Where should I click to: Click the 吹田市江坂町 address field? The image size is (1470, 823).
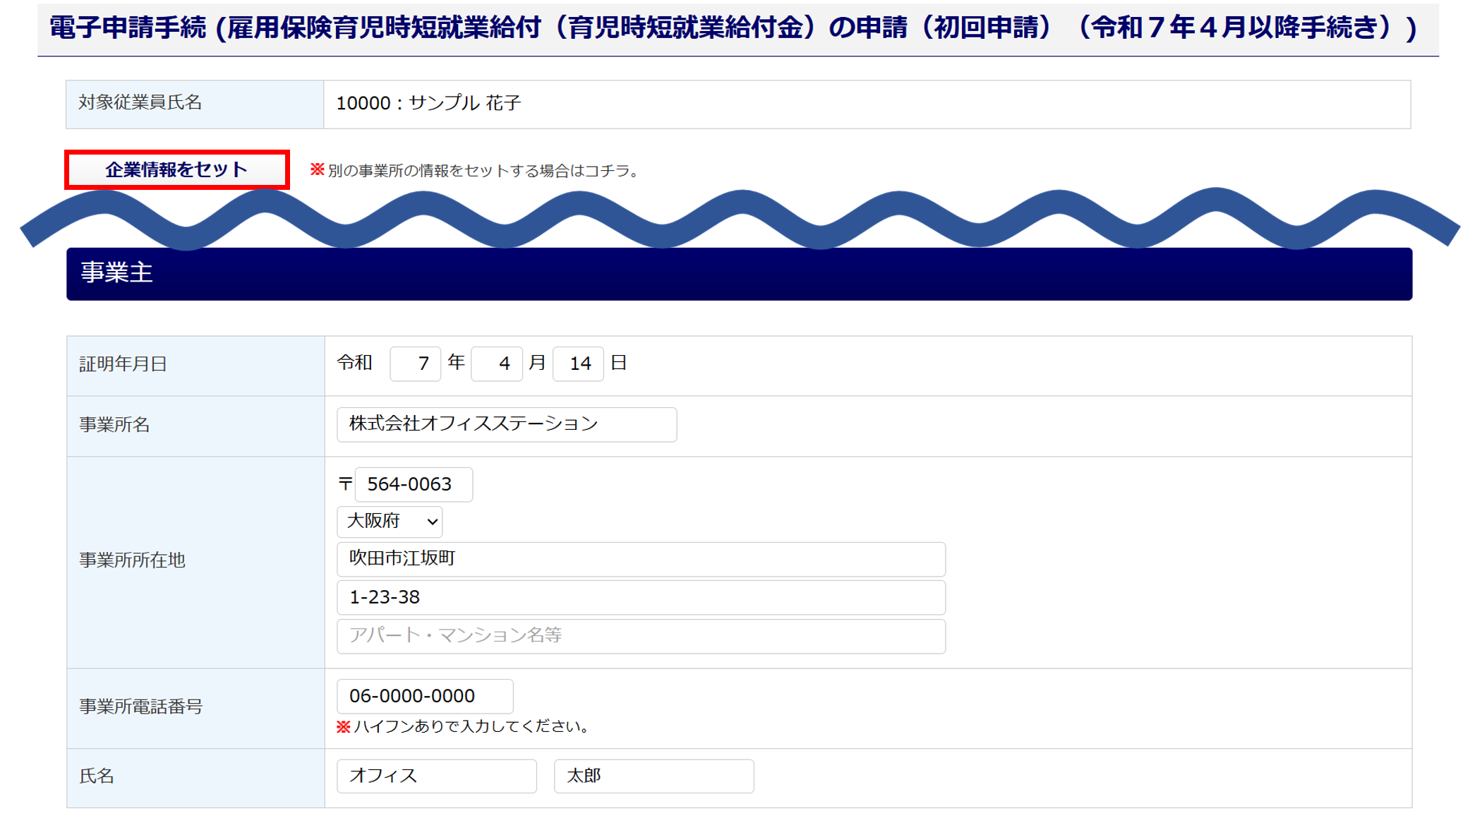pyautogui.click(x=640, y=559)
